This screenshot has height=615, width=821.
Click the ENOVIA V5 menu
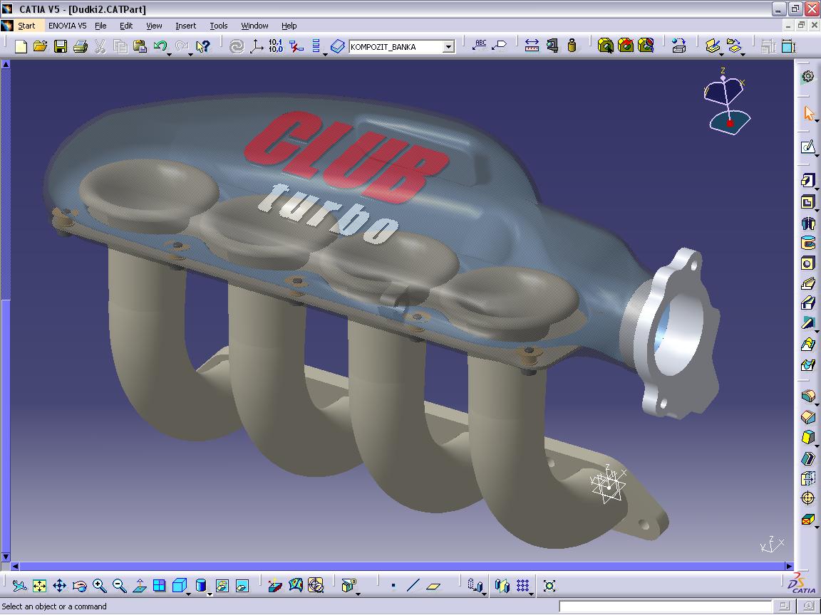[67, 26]
